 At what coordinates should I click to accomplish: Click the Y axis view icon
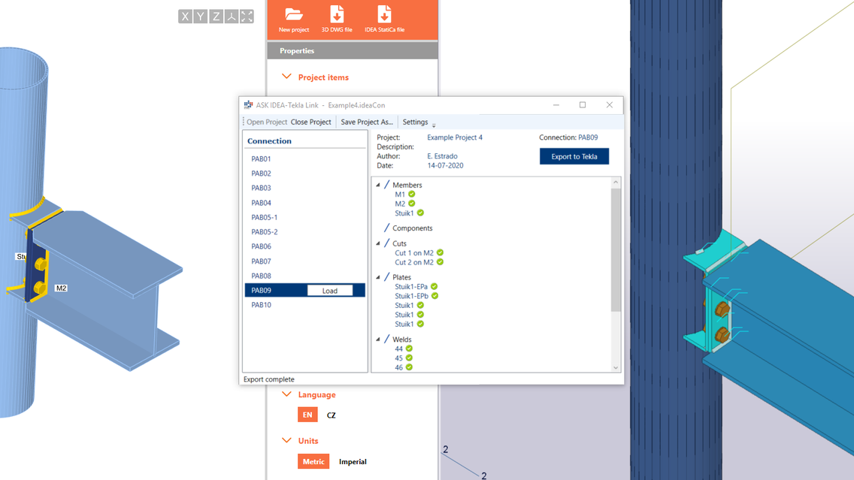point(201,17)
